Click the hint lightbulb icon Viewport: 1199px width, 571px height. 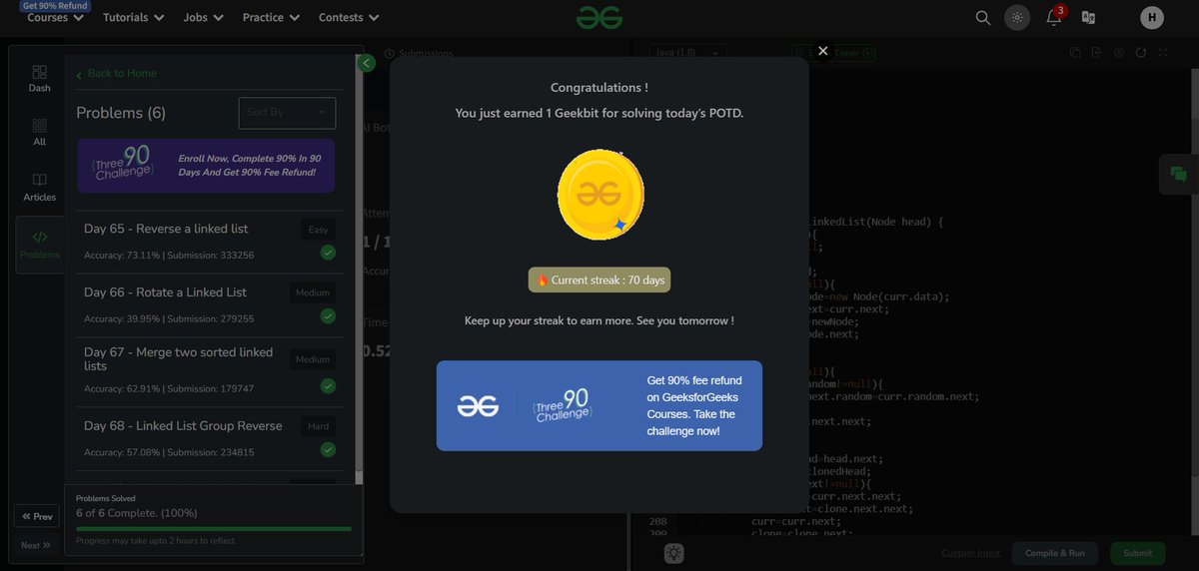(674, 553)
